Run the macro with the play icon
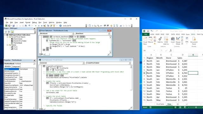203x114 pixels. tap(36, 26)
